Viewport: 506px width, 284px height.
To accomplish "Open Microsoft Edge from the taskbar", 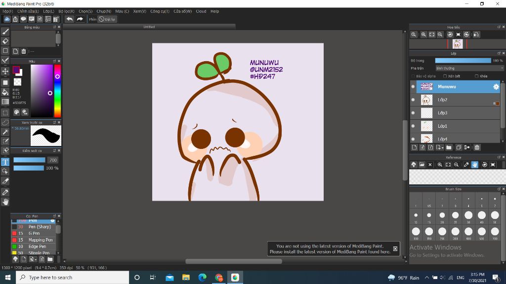I will [x=202, y=277].
